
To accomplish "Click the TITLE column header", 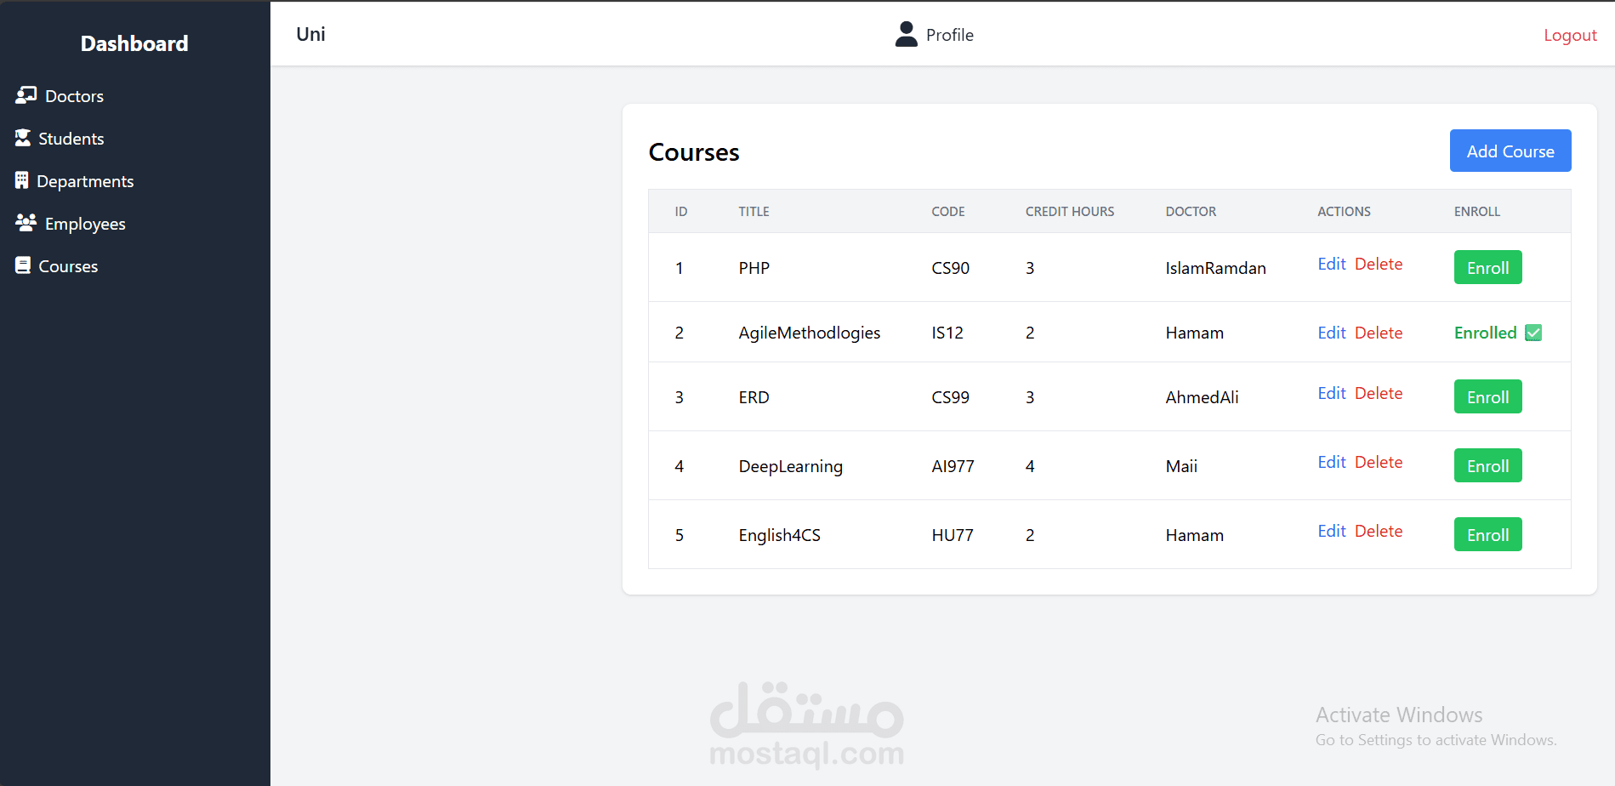I will (x=753, y=211).
